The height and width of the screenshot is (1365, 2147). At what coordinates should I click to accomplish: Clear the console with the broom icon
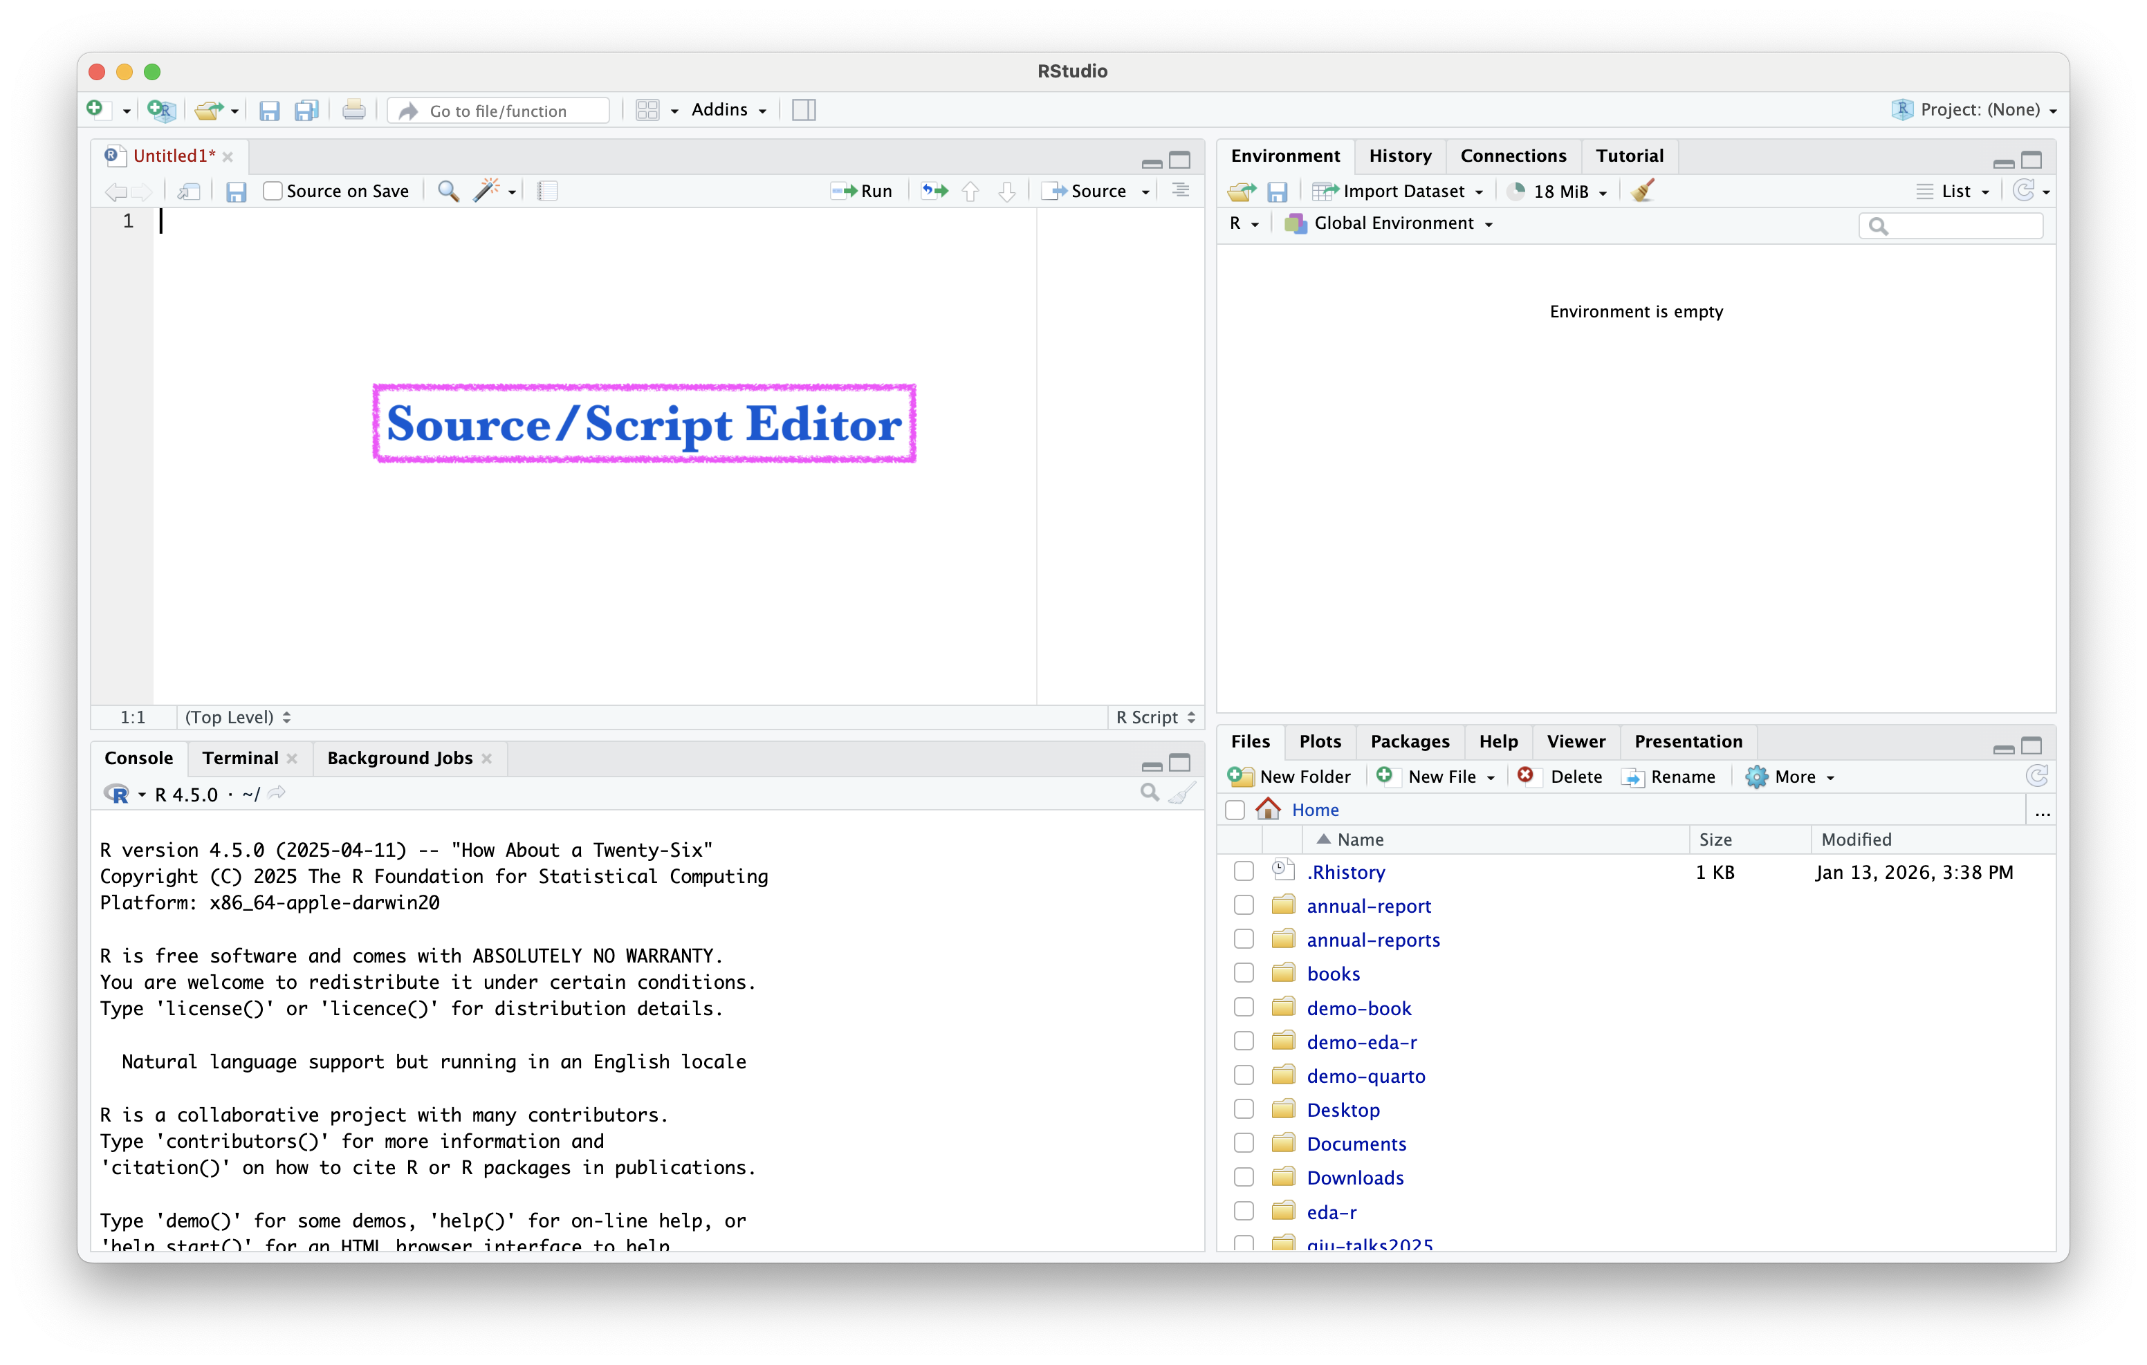tap(1182, 792)
